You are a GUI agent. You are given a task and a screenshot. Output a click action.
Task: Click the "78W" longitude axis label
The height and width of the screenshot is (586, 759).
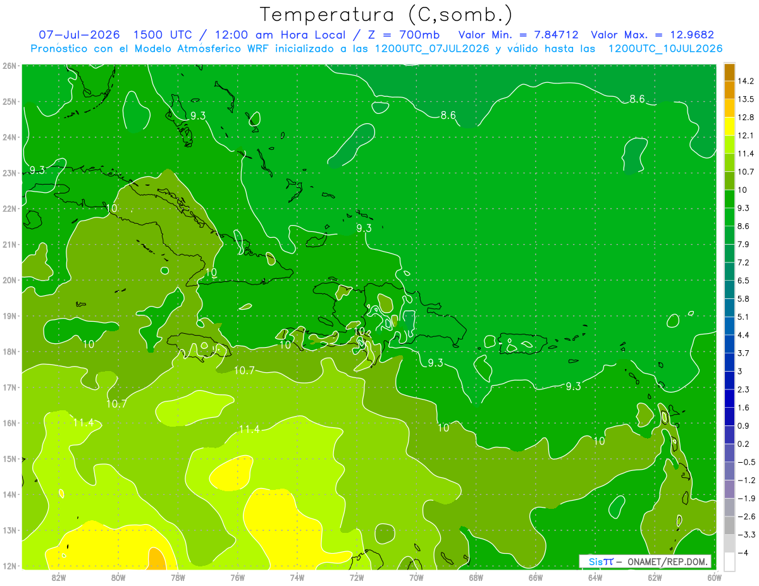[x=178, y=577]
